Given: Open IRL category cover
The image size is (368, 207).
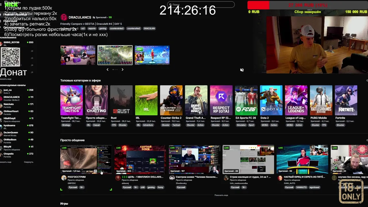Looking at the screenshot, I should [146, 100].
